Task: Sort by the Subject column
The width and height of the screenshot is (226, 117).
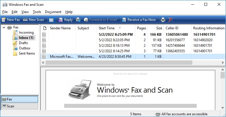Action: click(86, 28)
